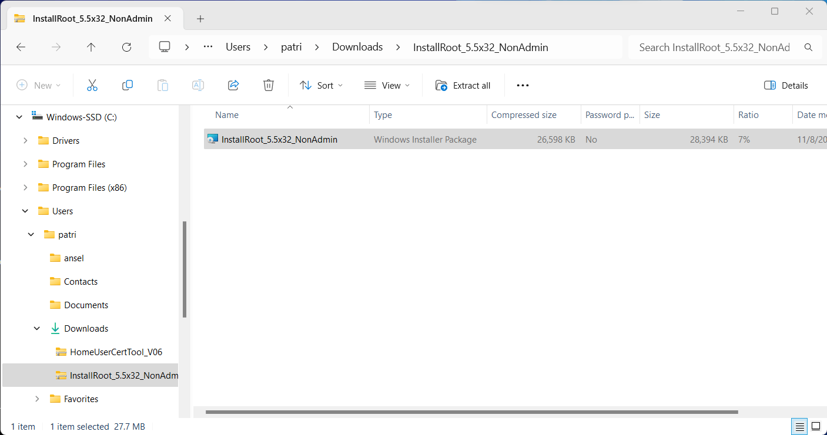Collapse the Downloads folder in the sidebar
Screen dimensions: 827x435
[36, 328]
